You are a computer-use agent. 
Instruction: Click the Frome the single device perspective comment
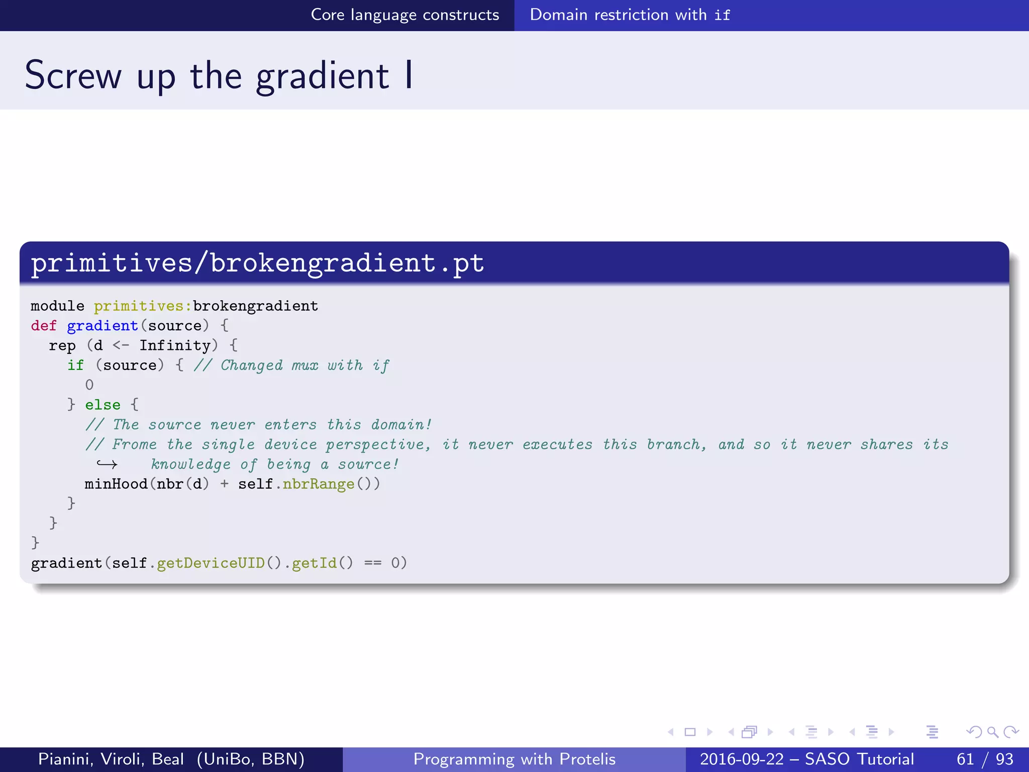517,445
